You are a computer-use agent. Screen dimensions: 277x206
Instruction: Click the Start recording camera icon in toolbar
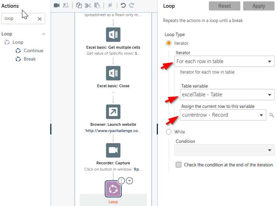pyautogui.click(x=57, y=6)
